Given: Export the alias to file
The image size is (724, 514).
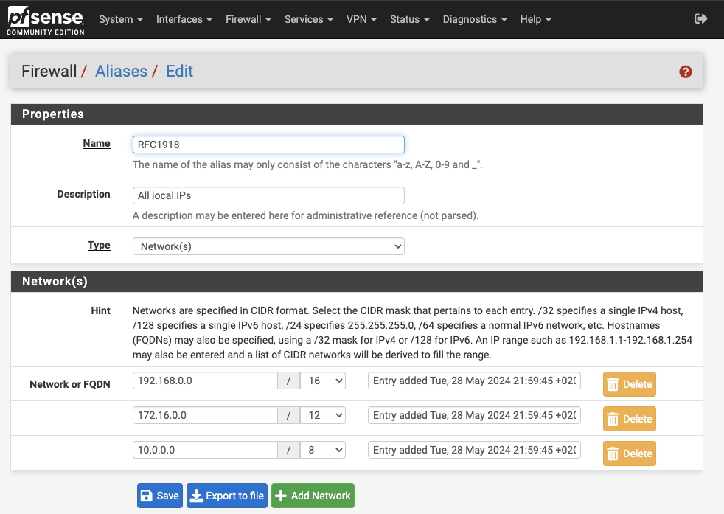Looking at the screenshot, I should tap(226, 496).
